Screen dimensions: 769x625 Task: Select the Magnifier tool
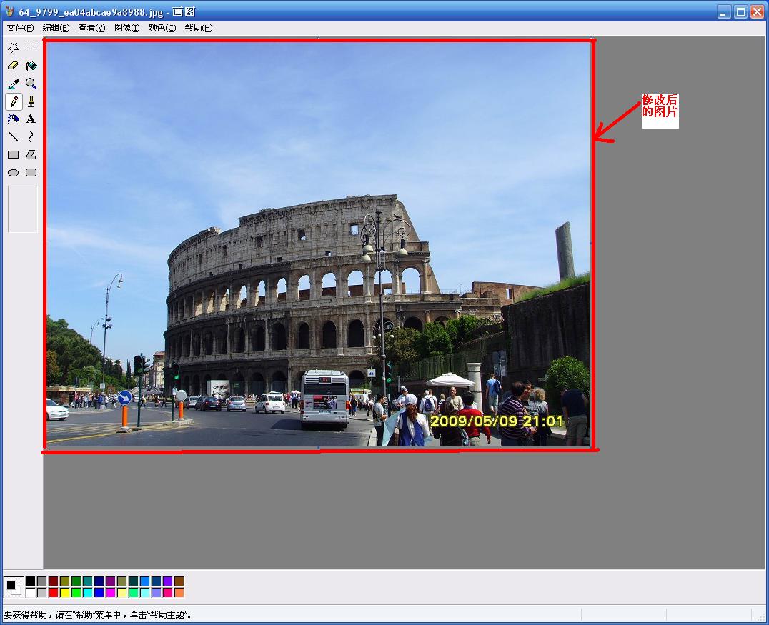click(x=31, y=84)
